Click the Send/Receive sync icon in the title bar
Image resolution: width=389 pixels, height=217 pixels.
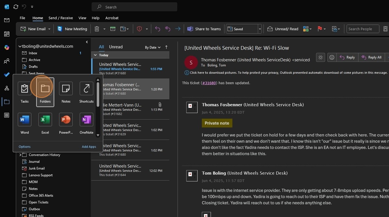tap(16, 7)
